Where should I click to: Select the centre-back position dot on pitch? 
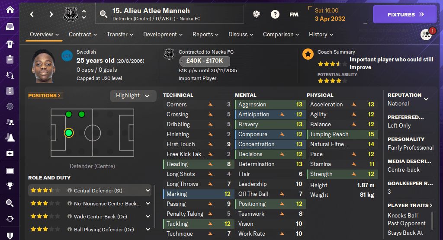(x=68, y=133)
